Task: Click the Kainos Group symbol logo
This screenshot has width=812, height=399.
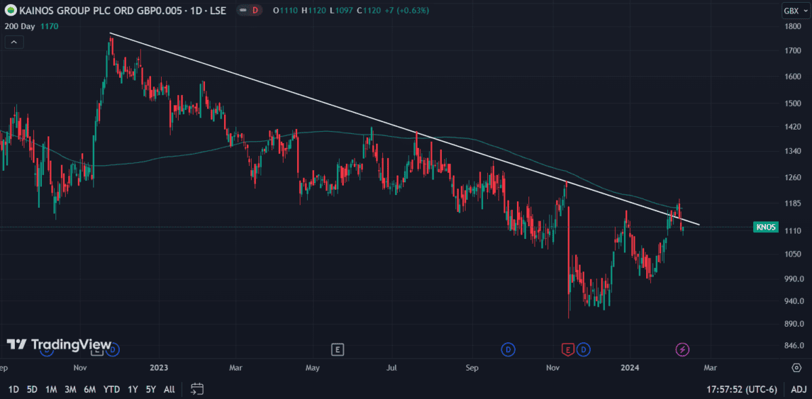Action: tap(11, 11)
